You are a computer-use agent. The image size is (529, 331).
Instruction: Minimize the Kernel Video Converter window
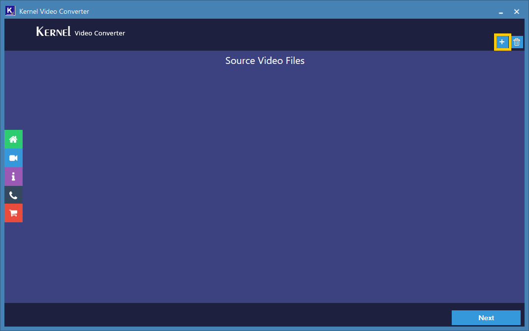click(x=501, y=12)
